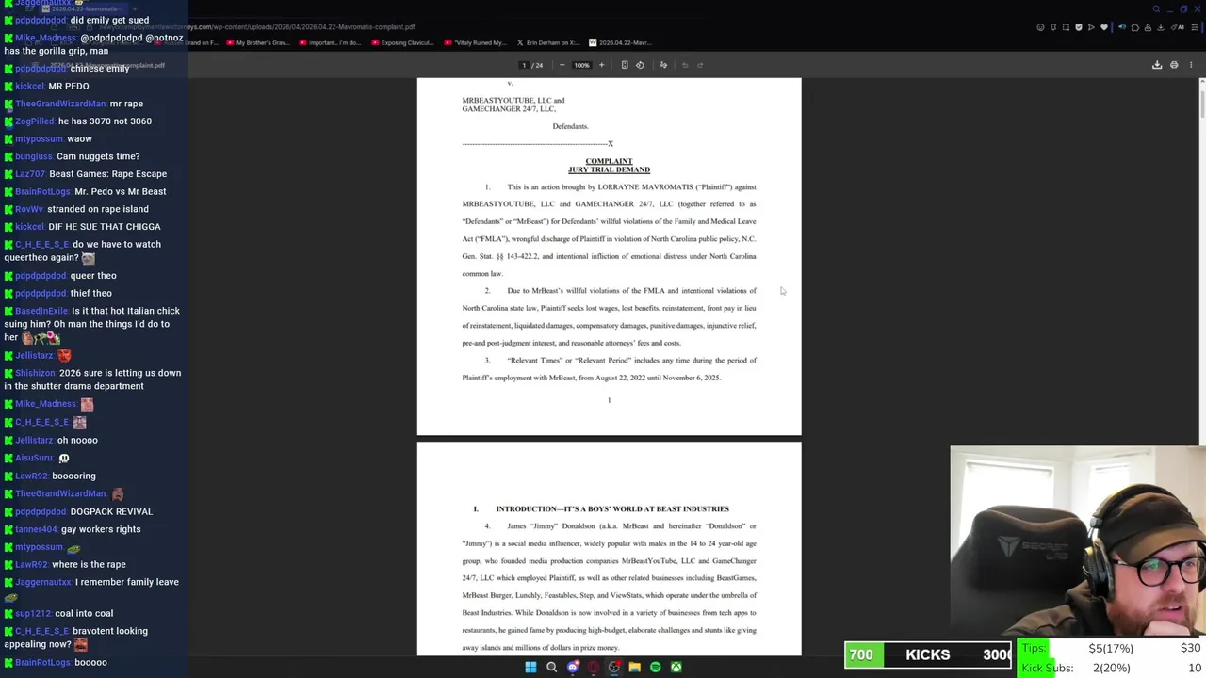This screenshot has height=678, width=1206.
Task: Click chat username tanner404
Action: point(36,529)
